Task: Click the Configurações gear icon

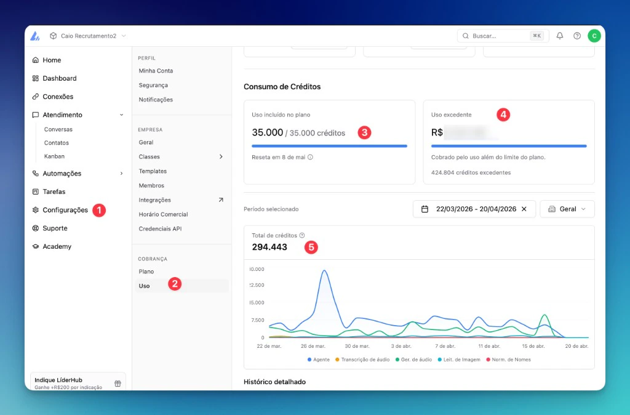Action: pyautogui.click(x=35, y=210)
